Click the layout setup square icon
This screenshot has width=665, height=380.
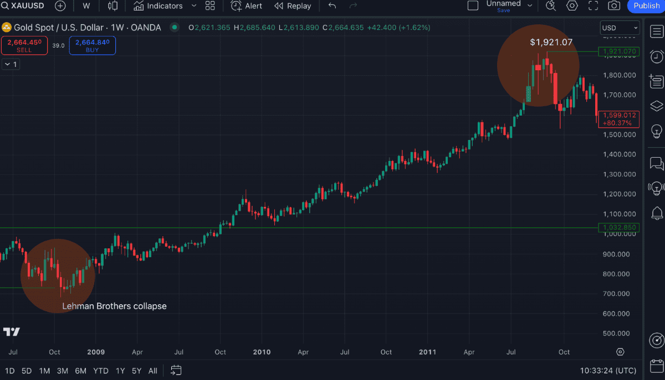tap(473, 6)
